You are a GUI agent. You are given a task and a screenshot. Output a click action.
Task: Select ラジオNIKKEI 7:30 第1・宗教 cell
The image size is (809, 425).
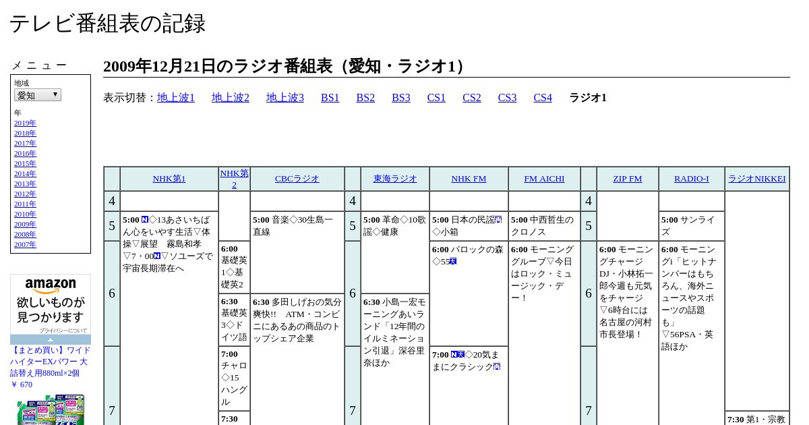(757, 418)
